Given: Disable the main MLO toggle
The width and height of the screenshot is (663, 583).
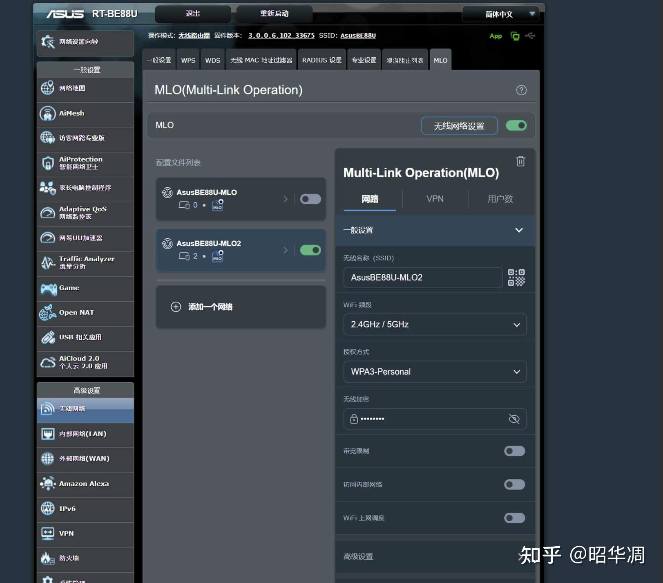Looking at the screenshot, I should (516, 126).
